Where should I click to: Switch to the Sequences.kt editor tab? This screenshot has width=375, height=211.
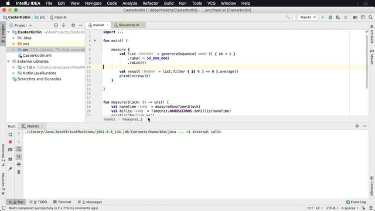129,25
